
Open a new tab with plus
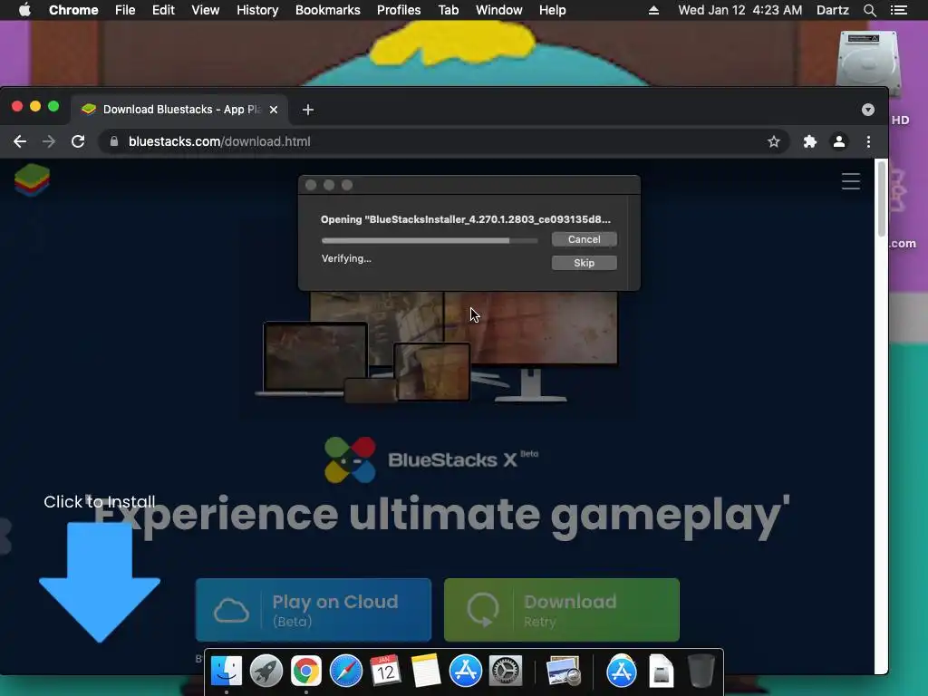(x=308, y=110)
